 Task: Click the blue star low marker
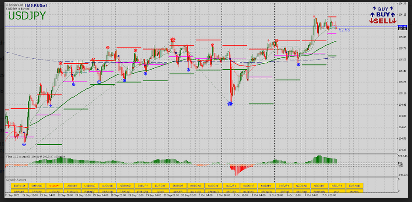(230, 104)
